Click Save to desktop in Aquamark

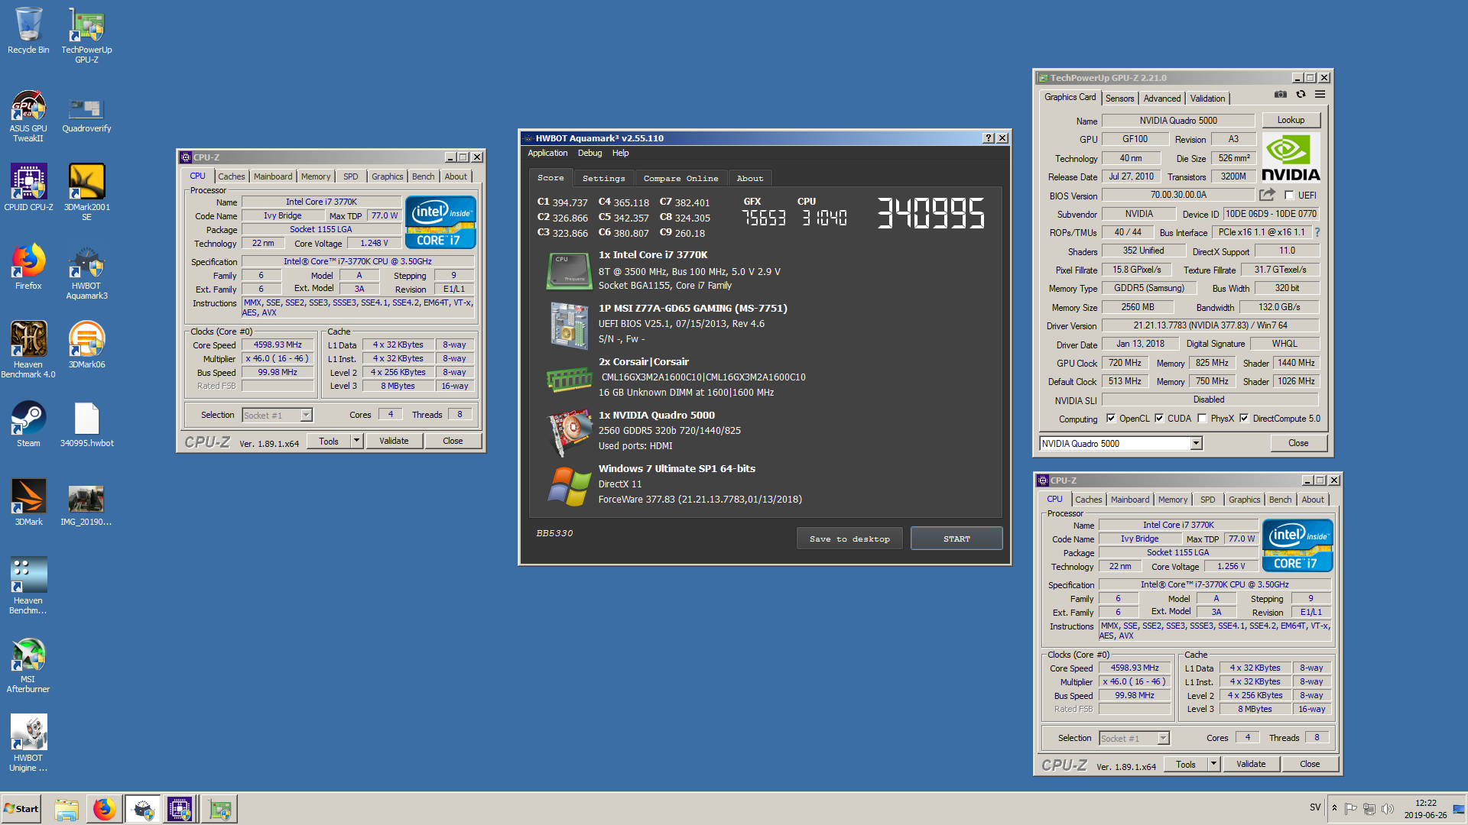849,539
